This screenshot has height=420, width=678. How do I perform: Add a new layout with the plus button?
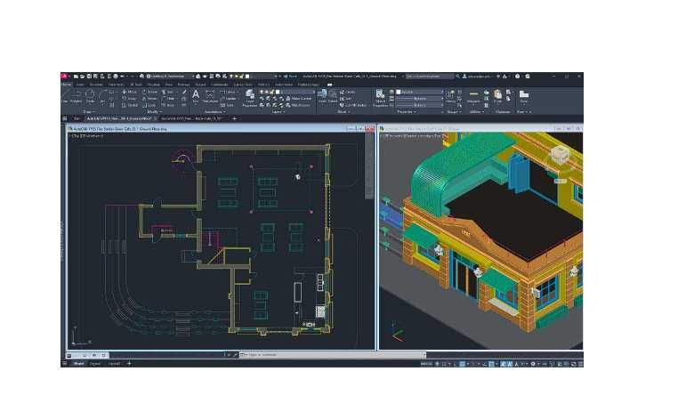pyautogui.click(x=129, y=363)
